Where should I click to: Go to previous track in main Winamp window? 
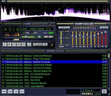pos(5,44)
